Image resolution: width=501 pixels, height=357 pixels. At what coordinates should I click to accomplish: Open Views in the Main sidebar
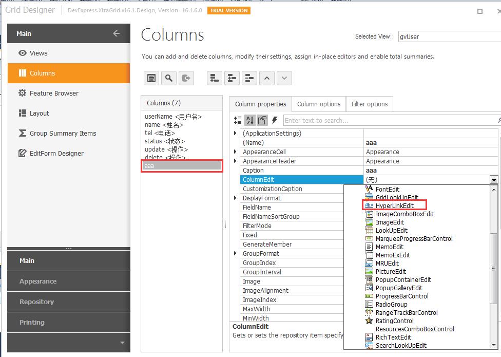69,53
